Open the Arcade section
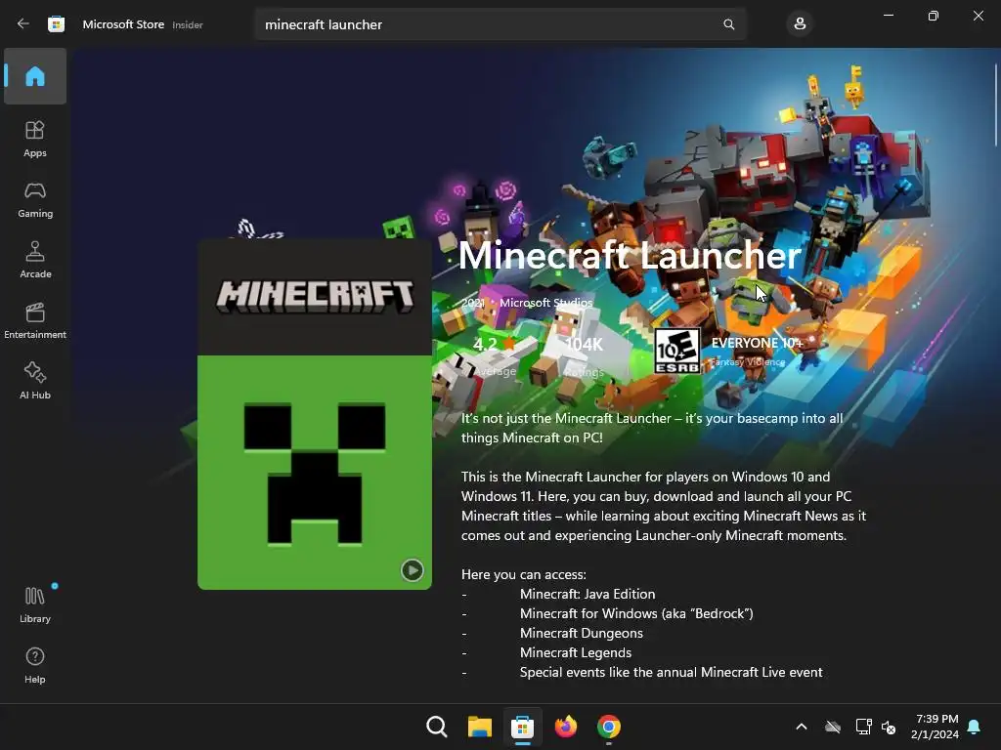This screenshot has width=1001, height=750. 35,260
